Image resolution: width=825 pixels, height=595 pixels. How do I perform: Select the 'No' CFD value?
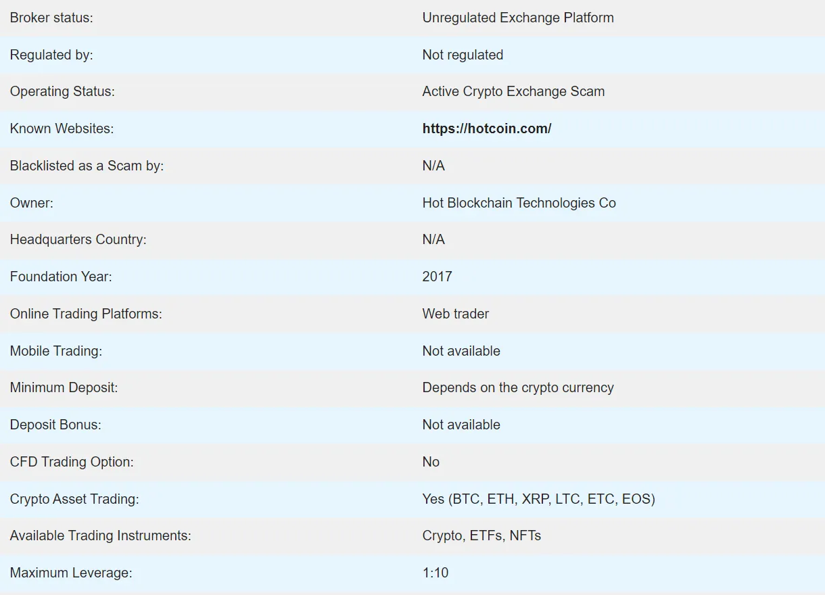point(431,462)
